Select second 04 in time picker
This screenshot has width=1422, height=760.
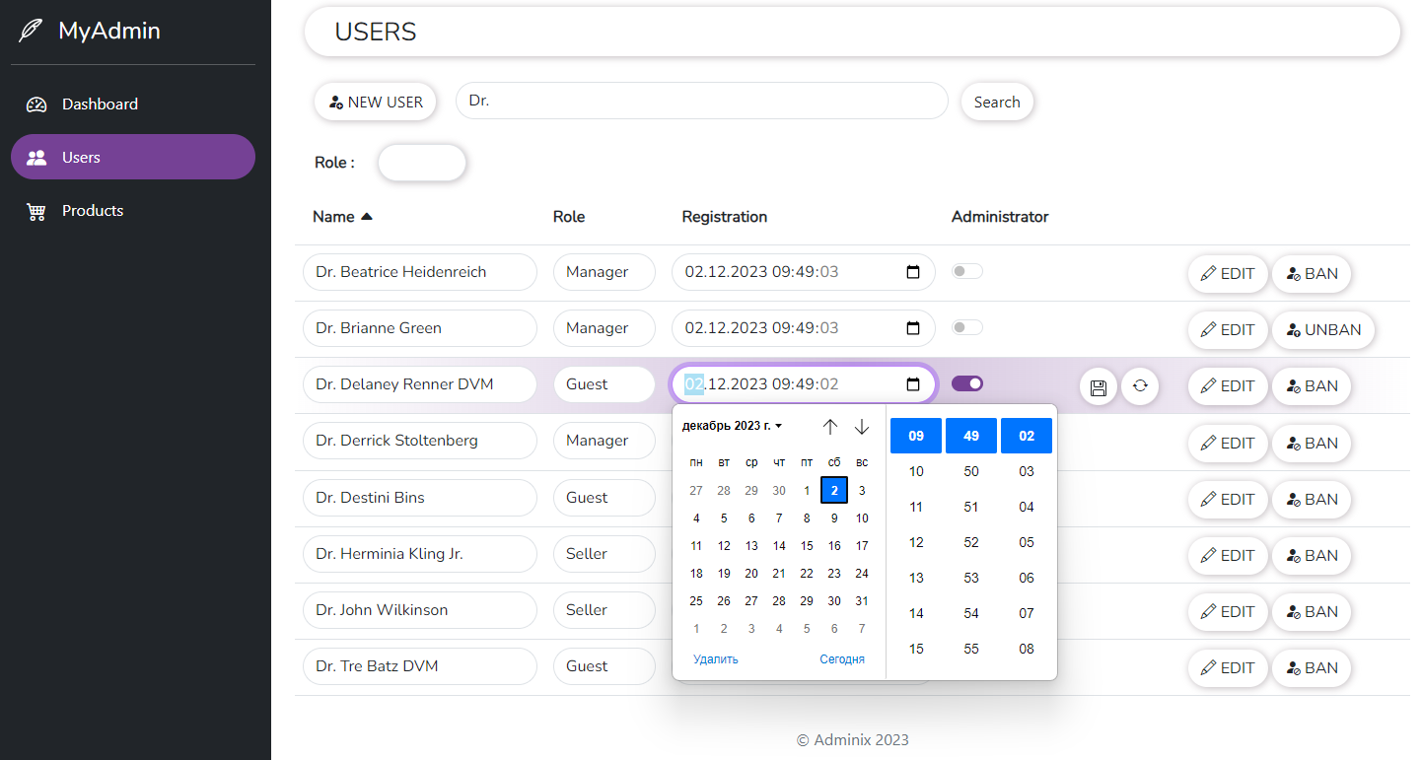(1027, 508)
